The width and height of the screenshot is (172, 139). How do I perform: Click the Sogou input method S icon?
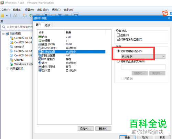click(165, 13)
